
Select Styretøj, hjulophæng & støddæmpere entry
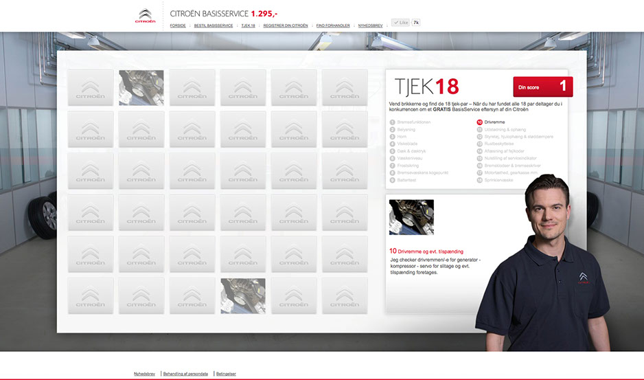[515, 137]
